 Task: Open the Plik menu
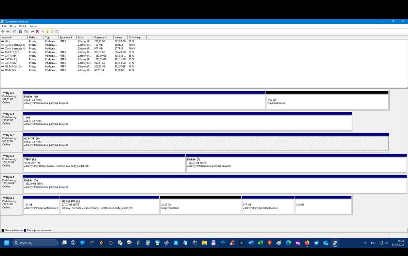[x=4, y=26]
